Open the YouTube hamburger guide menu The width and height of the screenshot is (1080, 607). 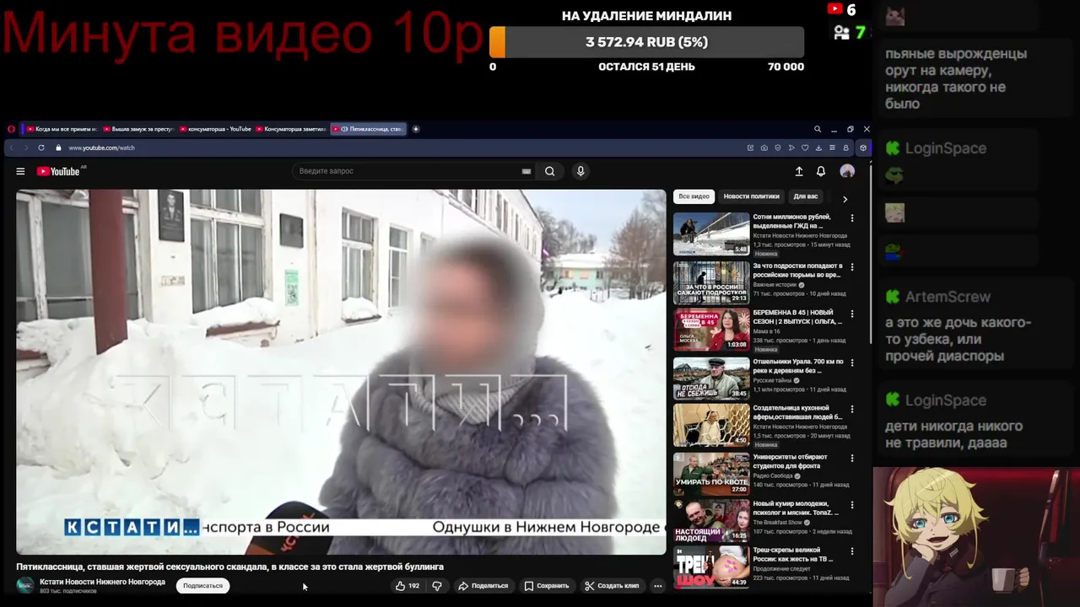pos(20,171)
